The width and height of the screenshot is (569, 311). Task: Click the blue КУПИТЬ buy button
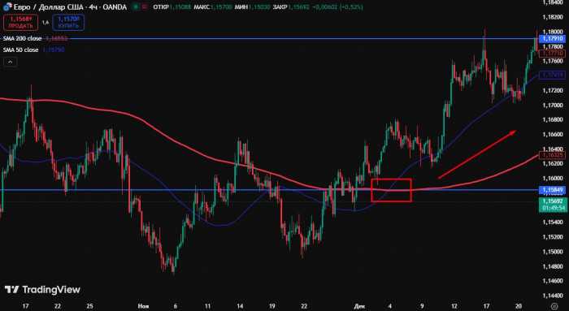click(x=68, y=23)
